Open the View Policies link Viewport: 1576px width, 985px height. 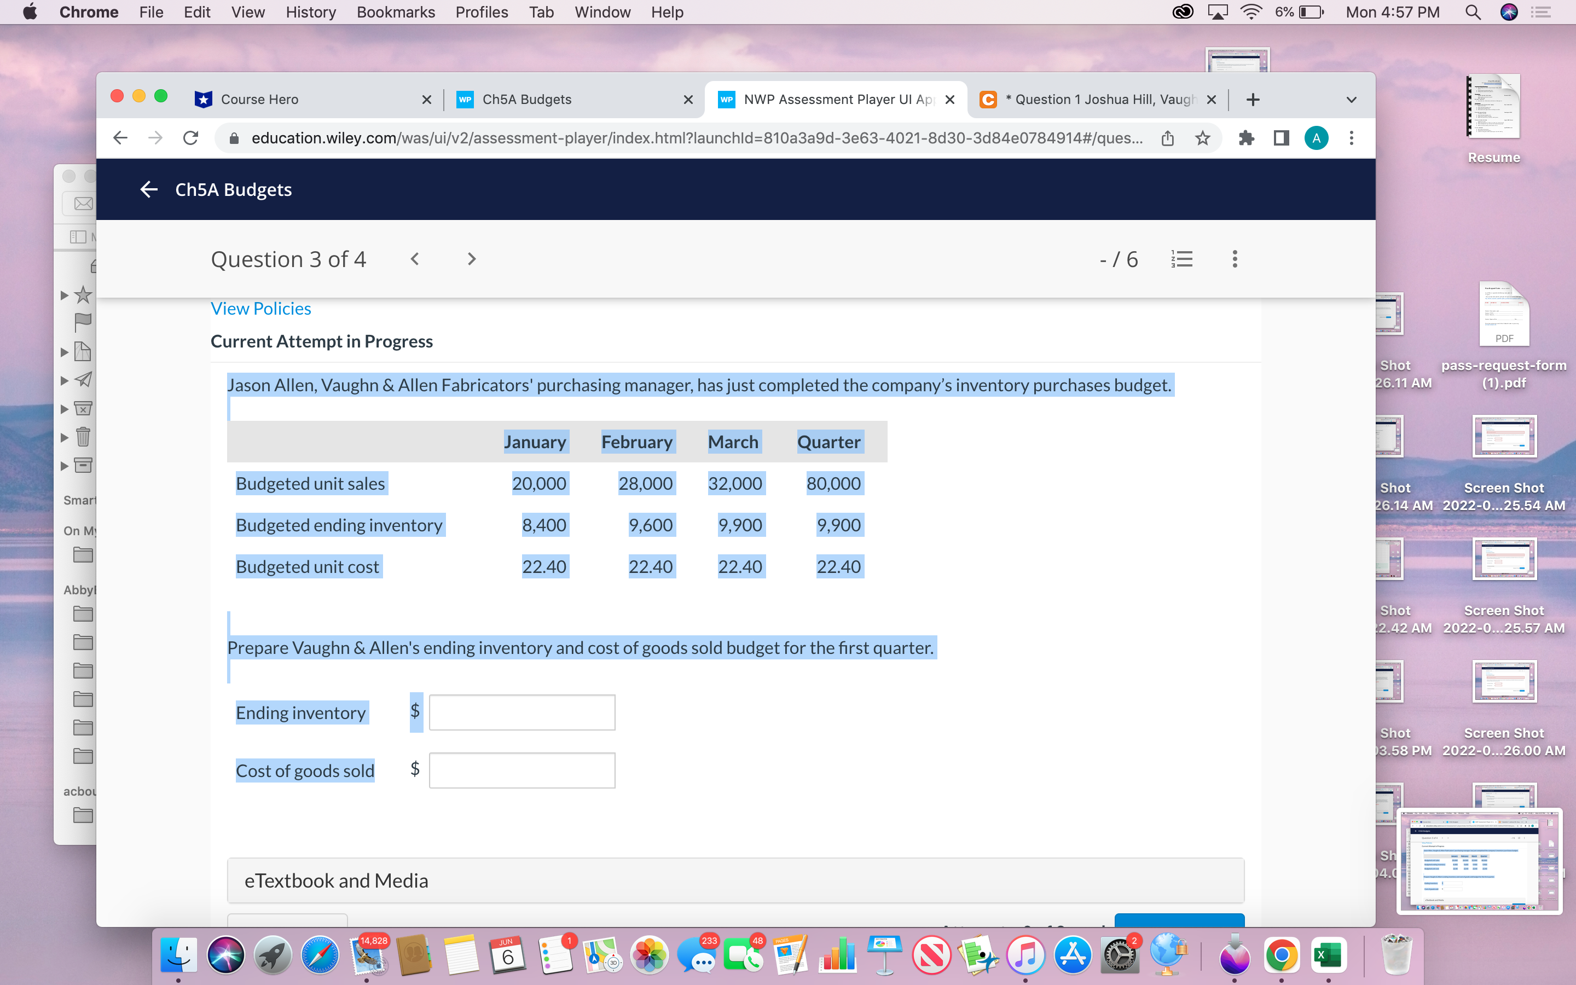click(x=260, y=308)
